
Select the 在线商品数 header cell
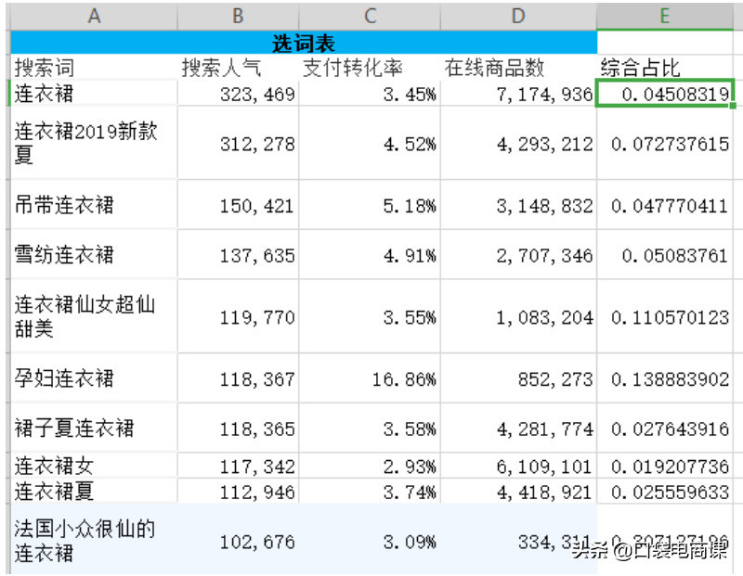click(518, 68)
